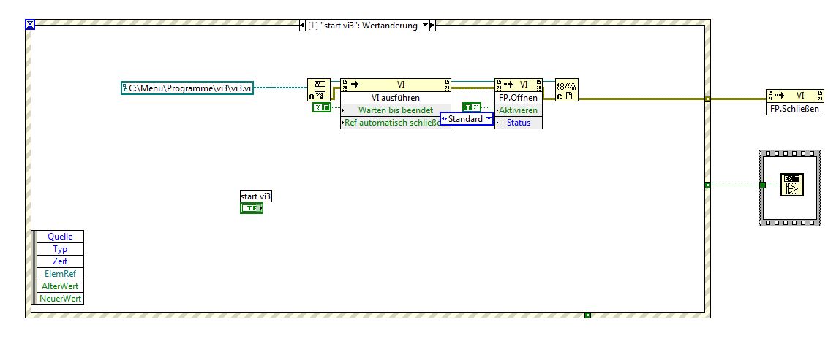The image size is (828, 341).
Task: Click the green boolean tunnel on right border
Action: point(707,185)
